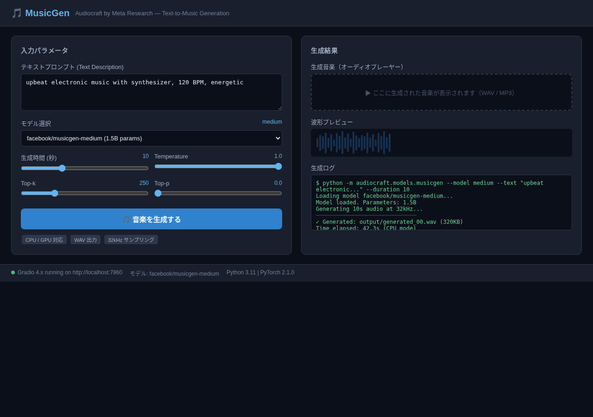Click the 入力パラメータ panel heading

(44, 51)
